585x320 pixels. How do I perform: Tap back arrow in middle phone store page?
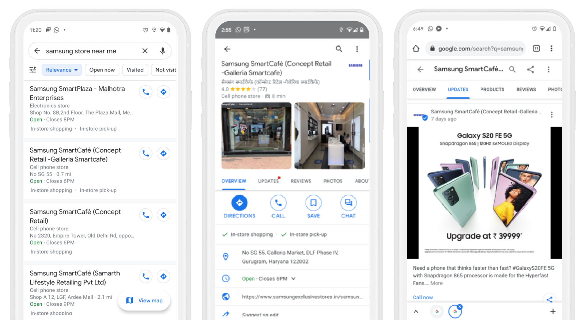point(227,49)
